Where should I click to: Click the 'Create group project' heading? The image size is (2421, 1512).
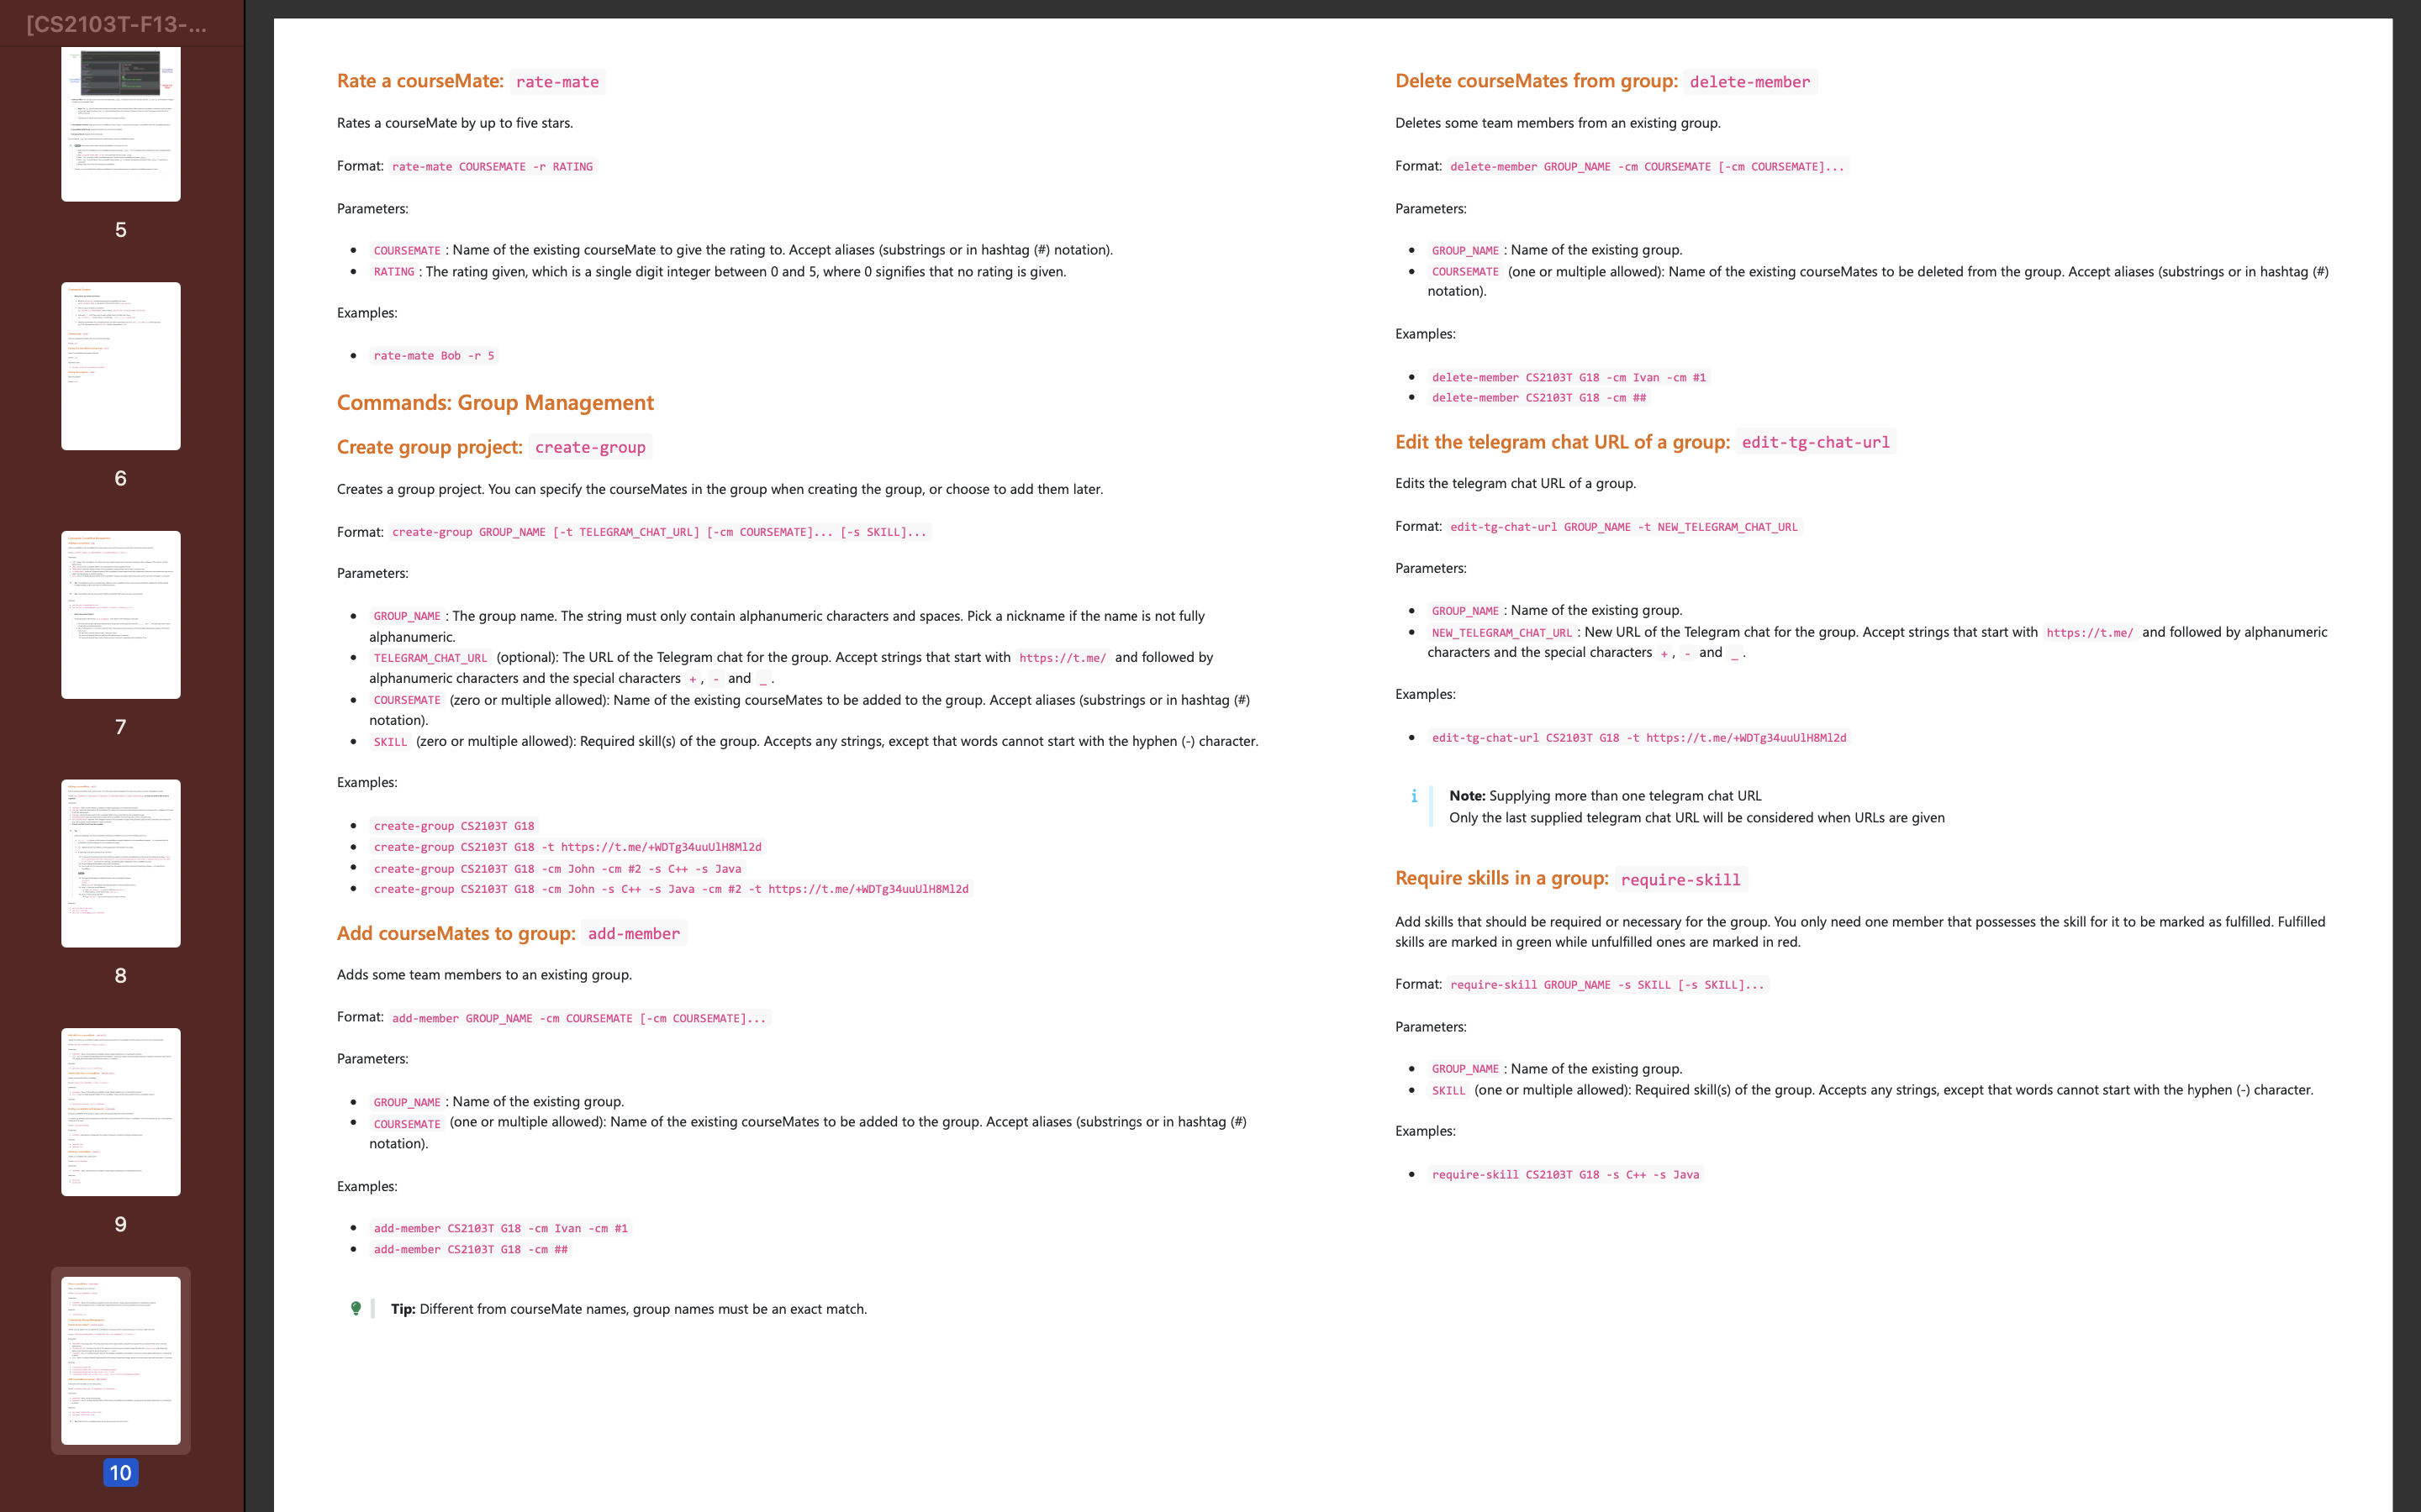point(430,447)
